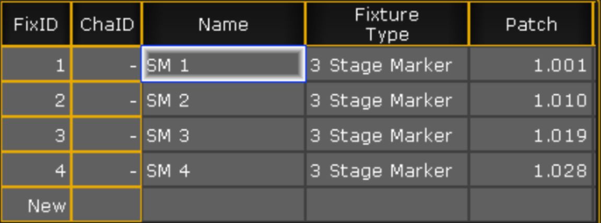Click the ChaID cell in SM 3 row
This screenshot has height=223, width=601.
pos(107,135)
